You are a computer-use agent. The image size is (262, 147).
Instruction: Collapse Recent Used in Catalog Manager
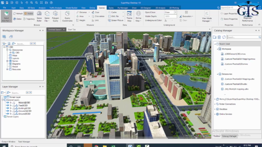[x=215, y=44]
